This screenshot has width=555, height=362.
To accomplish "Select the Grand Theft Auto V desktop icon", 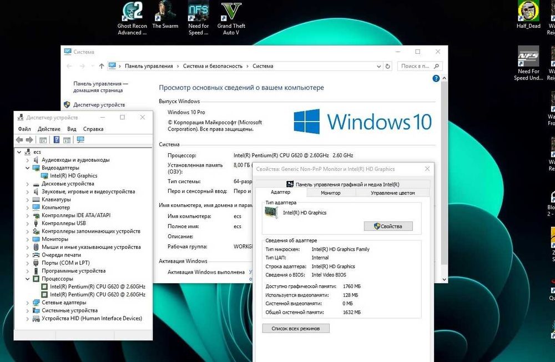I will (x=231, y=18).
